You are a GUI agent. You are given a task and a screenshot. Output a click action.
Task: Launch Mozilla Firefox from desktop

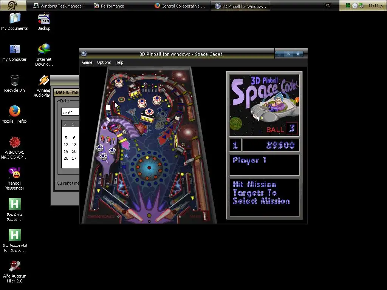(x=15, y=114)
